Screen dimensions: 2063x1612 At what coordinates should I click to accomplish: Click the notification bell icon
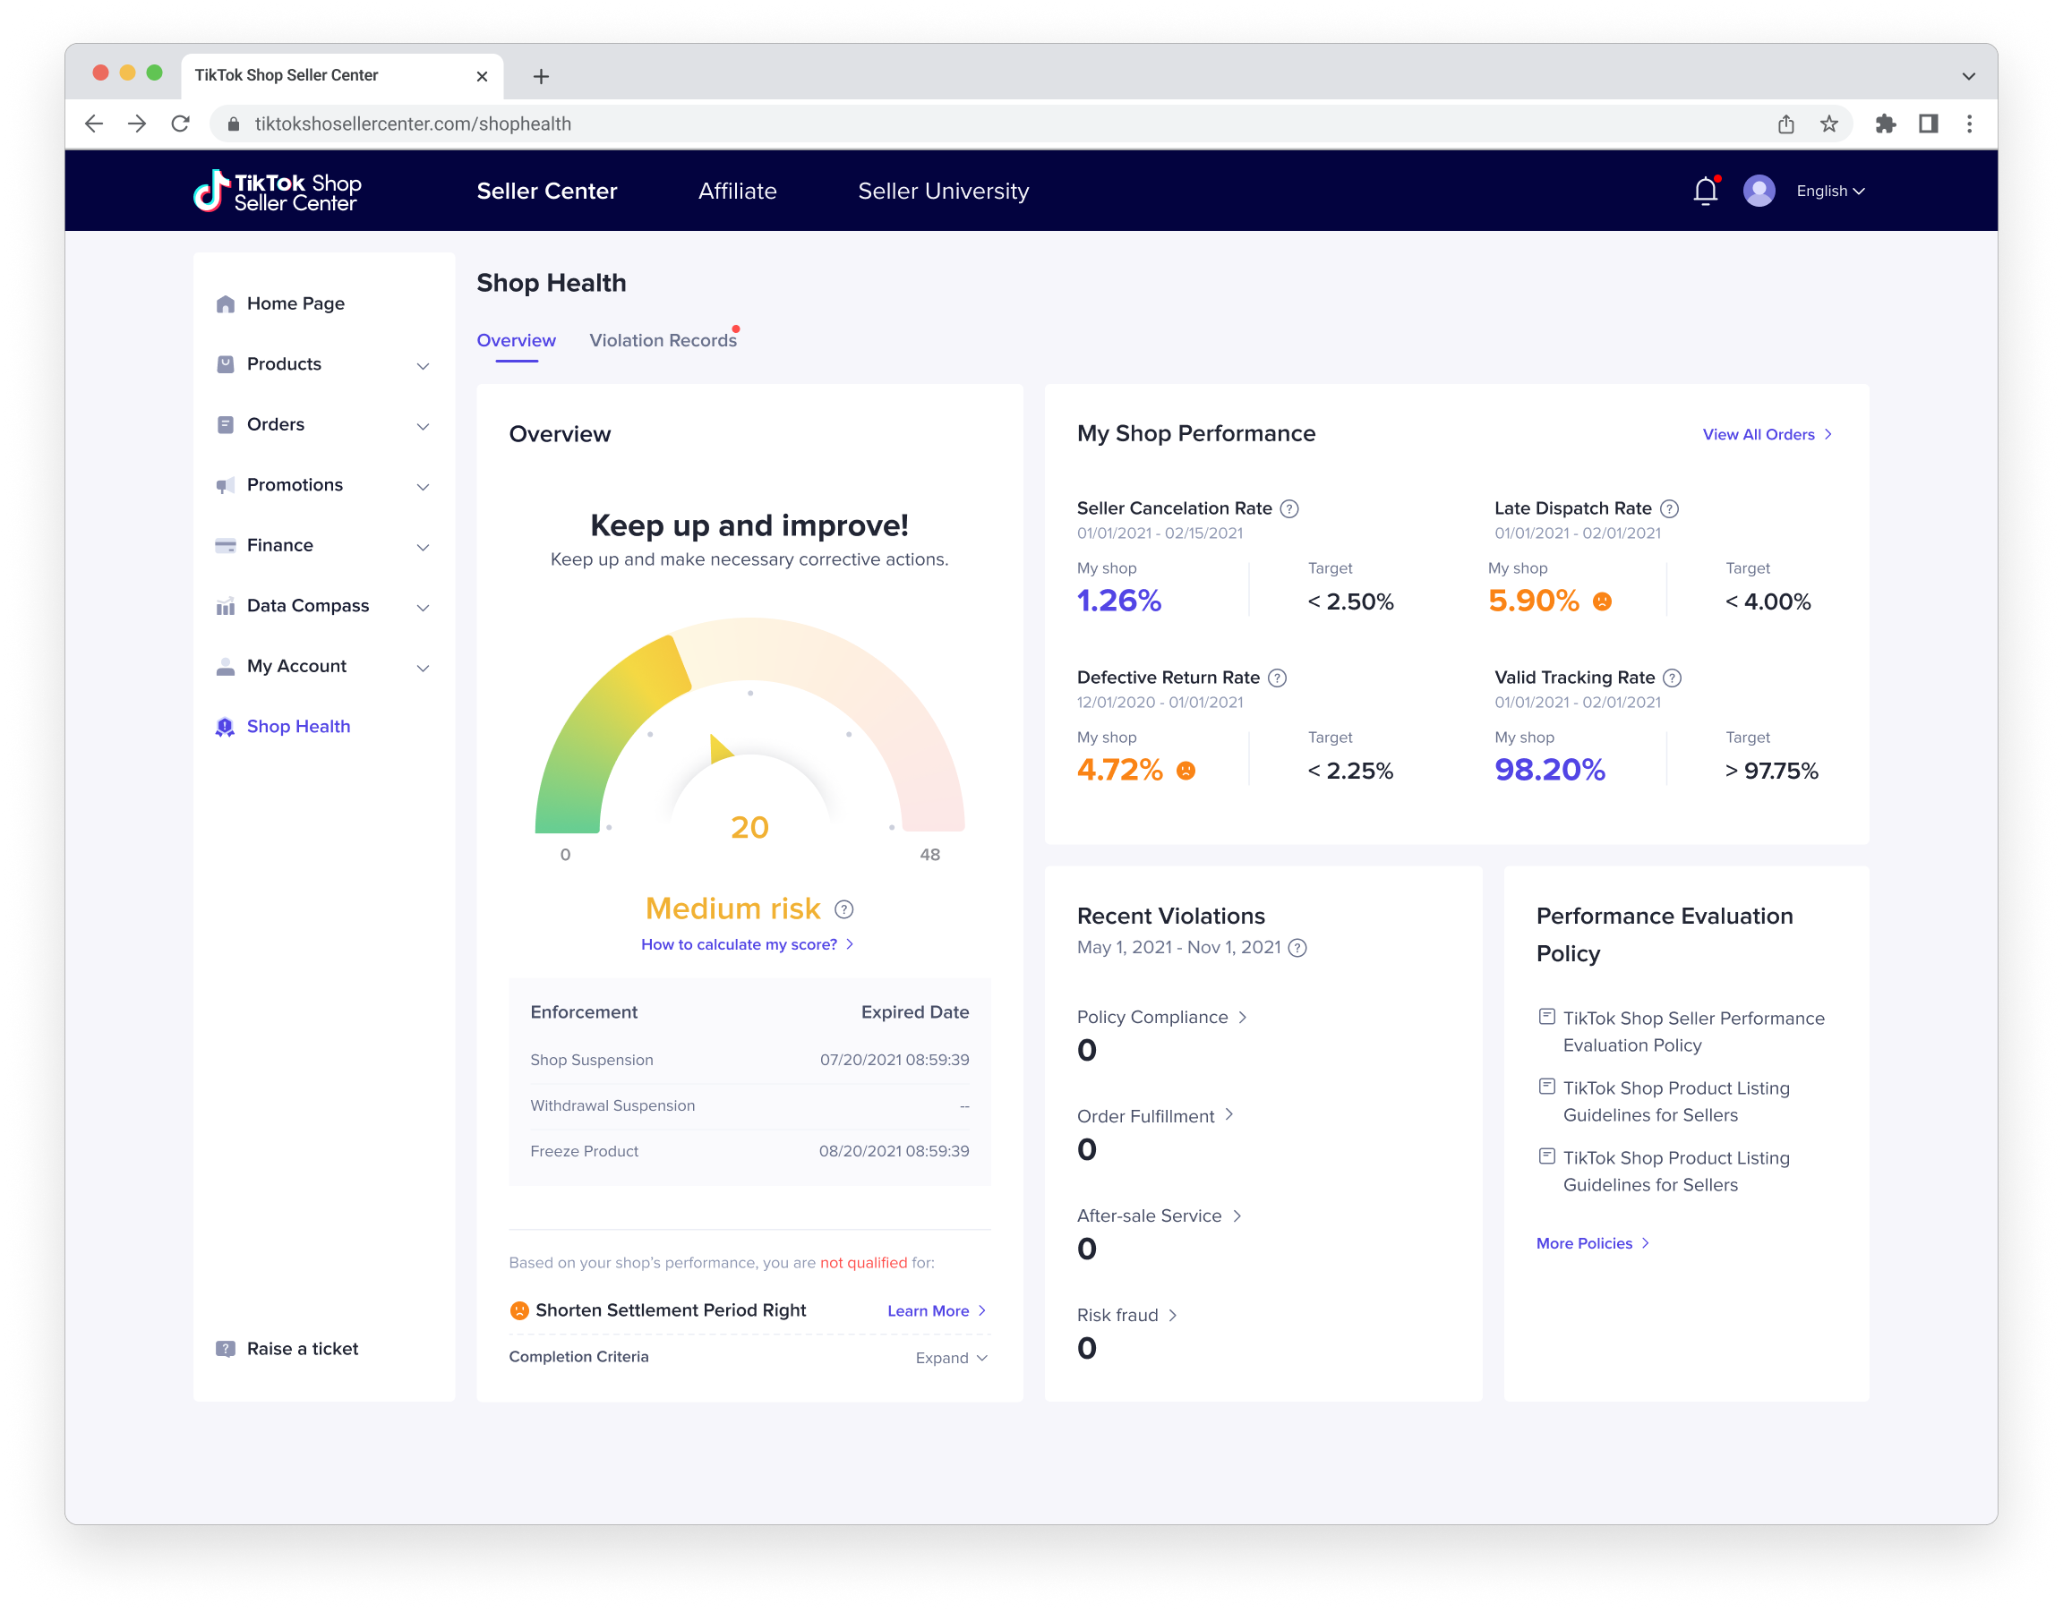1705,191
